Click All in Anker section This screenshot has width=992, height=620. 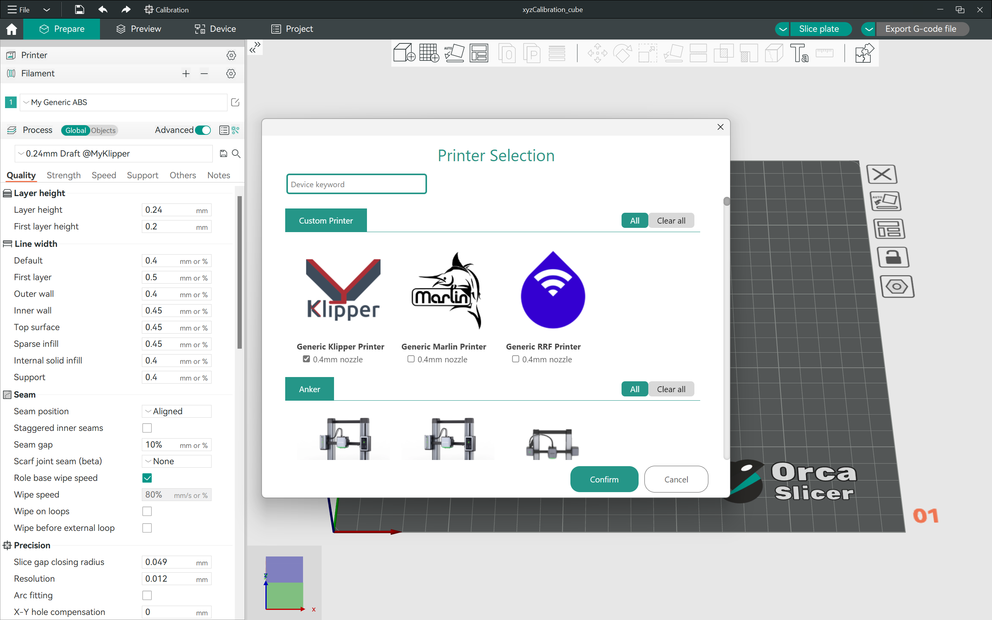(x=635, y=389)
